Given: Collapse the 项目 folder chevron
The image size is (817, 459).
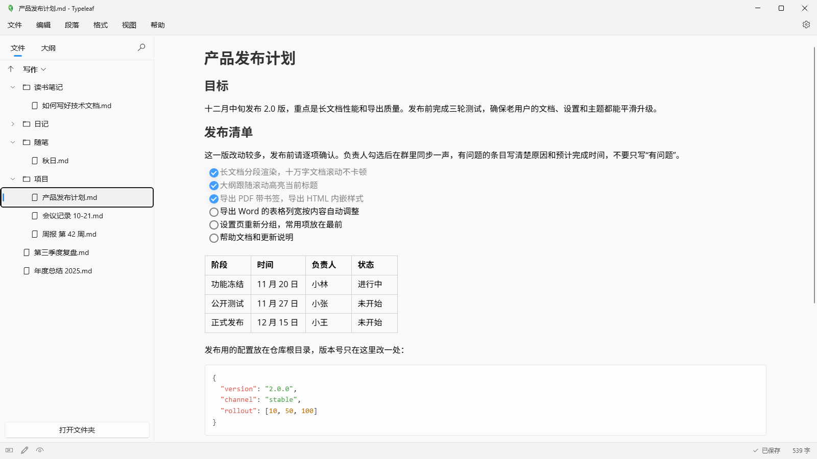Looking at the screenshot, I should [13, 179].
